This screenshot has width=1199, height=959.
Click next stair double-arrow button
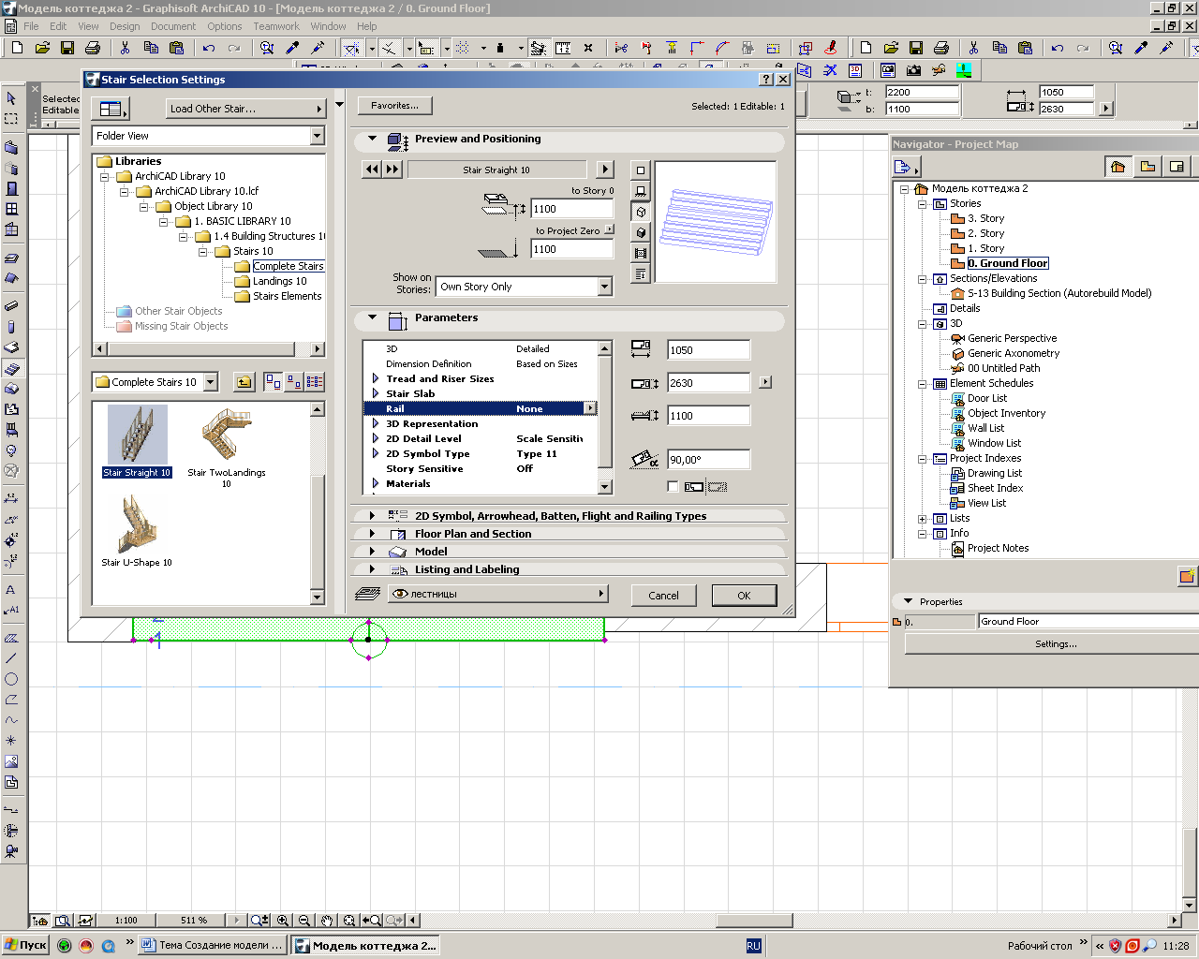(x=392, y=170)
